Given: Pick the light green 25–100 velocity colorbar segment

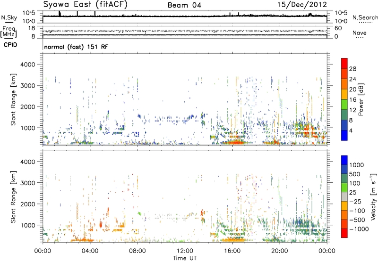Looking at the screenshot, I should [344, 188].
